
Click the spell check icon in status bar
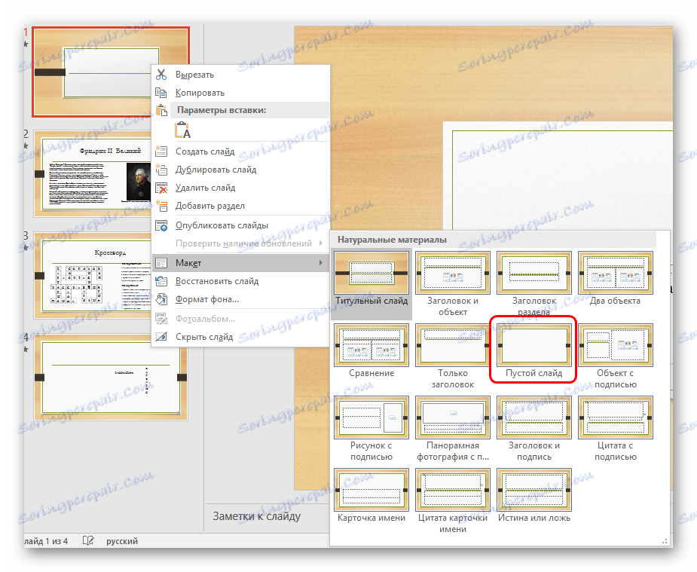88,541
